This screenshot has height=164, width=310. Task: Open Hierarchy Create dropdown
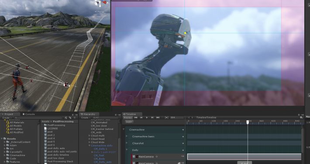point(86,118)
